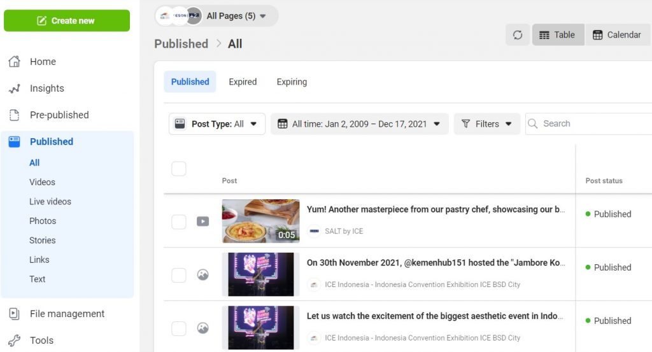This screenshot has width=652, height=352.
Task: Click the photo type icon for the Jambore post
Action: 202,275
